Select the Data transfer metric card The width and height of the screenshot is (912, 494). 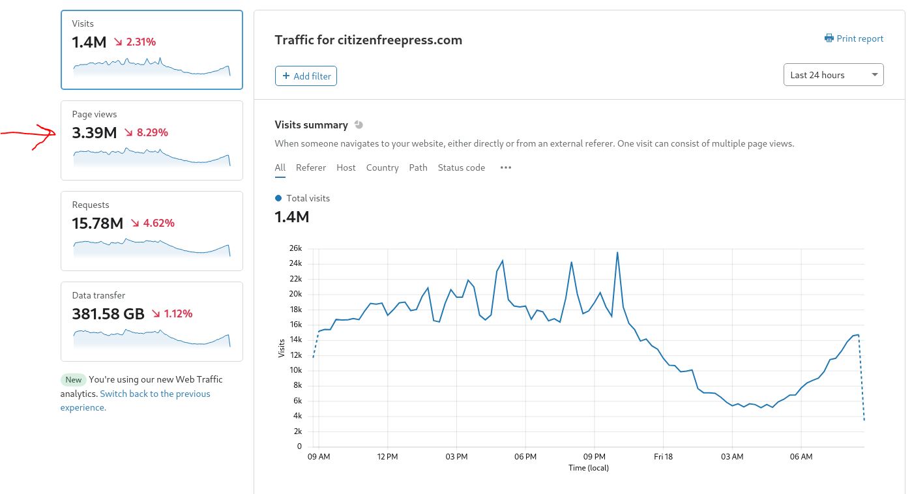pyautogui.click(x=152, y=321)
